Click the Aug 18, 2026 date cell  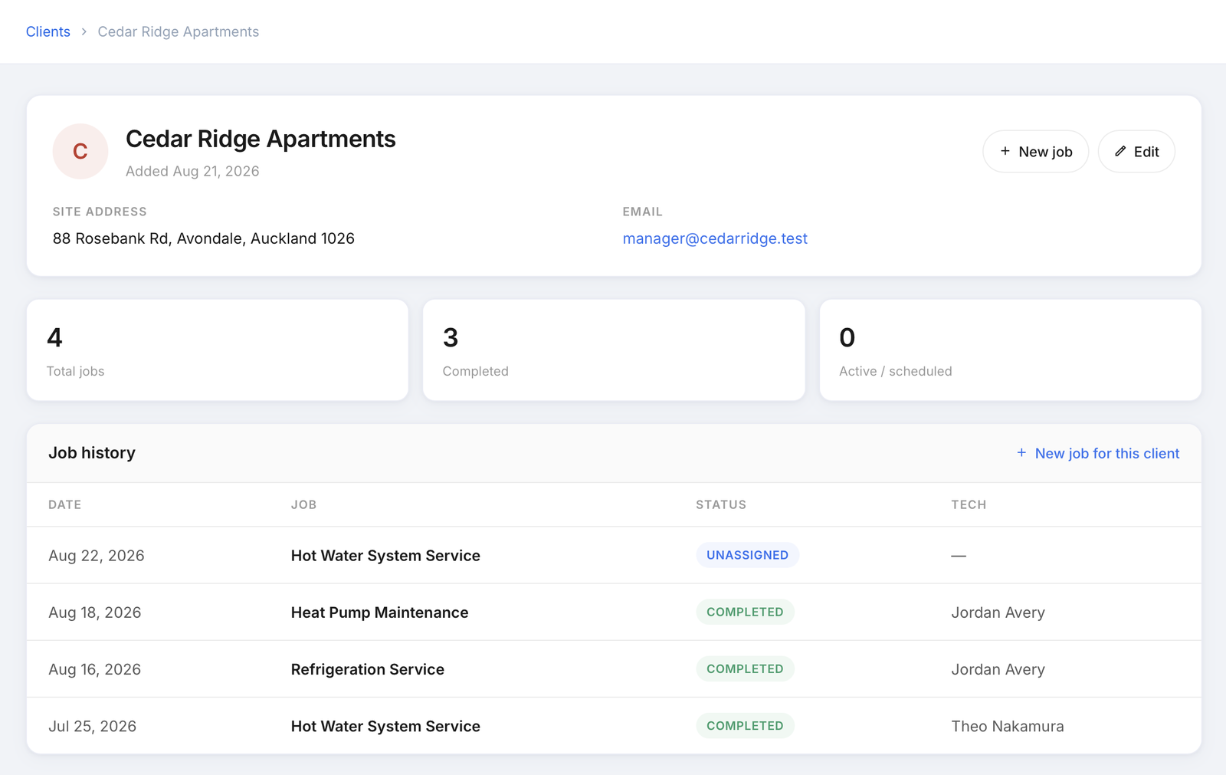coord(95,612)
